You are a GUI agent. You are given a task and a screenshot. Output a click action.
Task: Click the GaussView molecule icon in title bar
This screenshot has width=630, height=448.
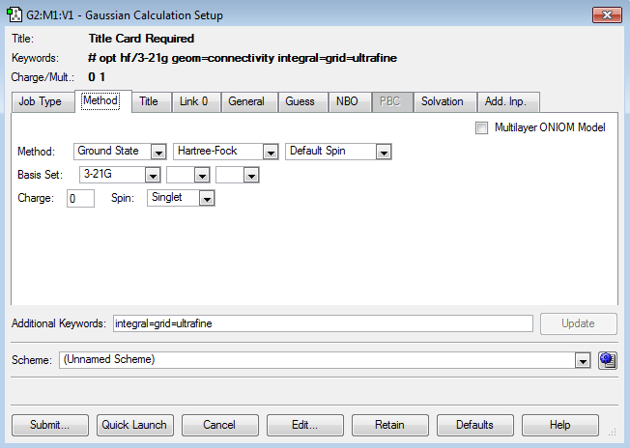14,14
